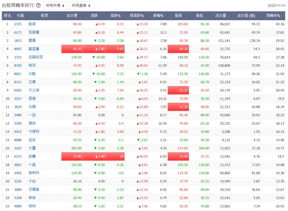This screenshot has height=211, width=288.
Task: Open 榮科 stock page
Action: 32,206
